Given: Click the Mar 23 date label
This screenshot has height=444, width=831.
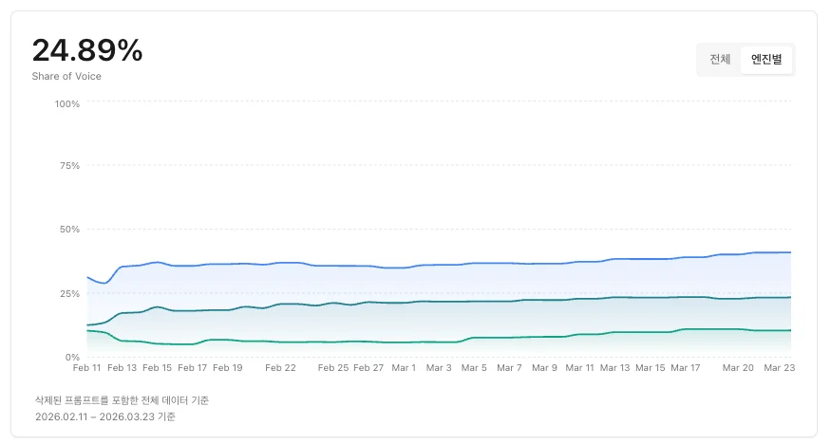Looking at the screenshot, I should [779, 367].
